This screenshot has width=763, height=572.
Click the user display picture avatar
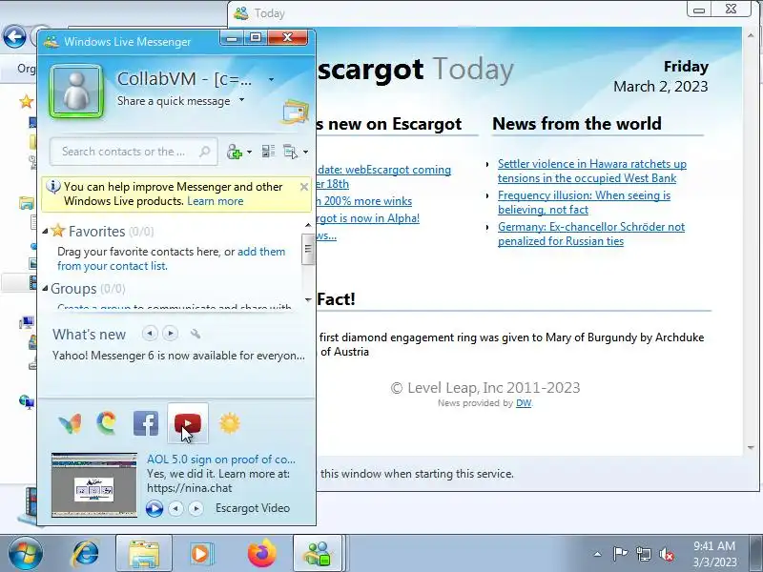(76, 92)
